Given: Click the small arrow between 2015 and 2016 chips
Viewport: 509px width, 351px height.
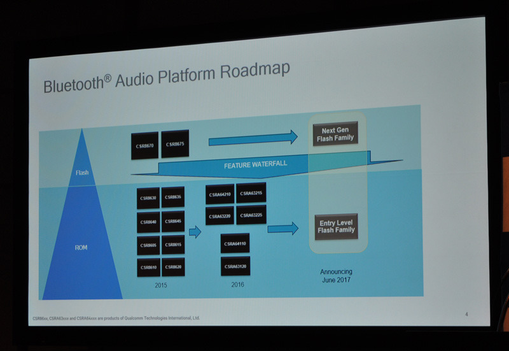Looking at the screenshot, I should [x=195, y=232].
